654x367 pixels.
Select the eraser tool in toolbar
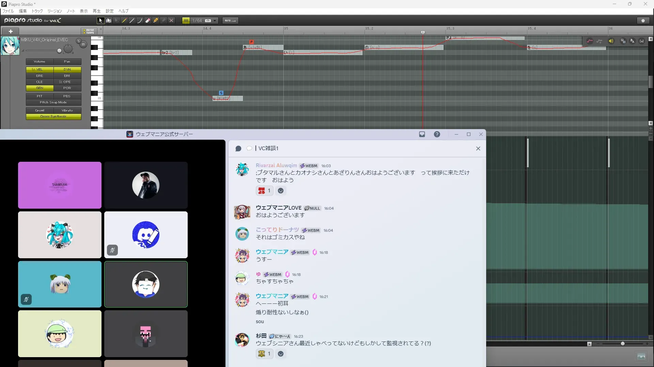tap(148, 21)
